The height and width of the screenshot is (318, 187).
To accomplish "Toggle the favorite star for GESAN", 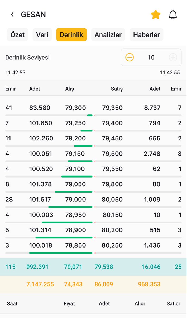I will [x=156, y=15].
